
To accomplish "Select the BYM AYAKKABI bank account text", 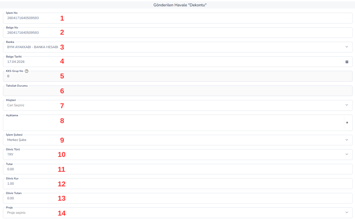I will [x=33, y=47].
